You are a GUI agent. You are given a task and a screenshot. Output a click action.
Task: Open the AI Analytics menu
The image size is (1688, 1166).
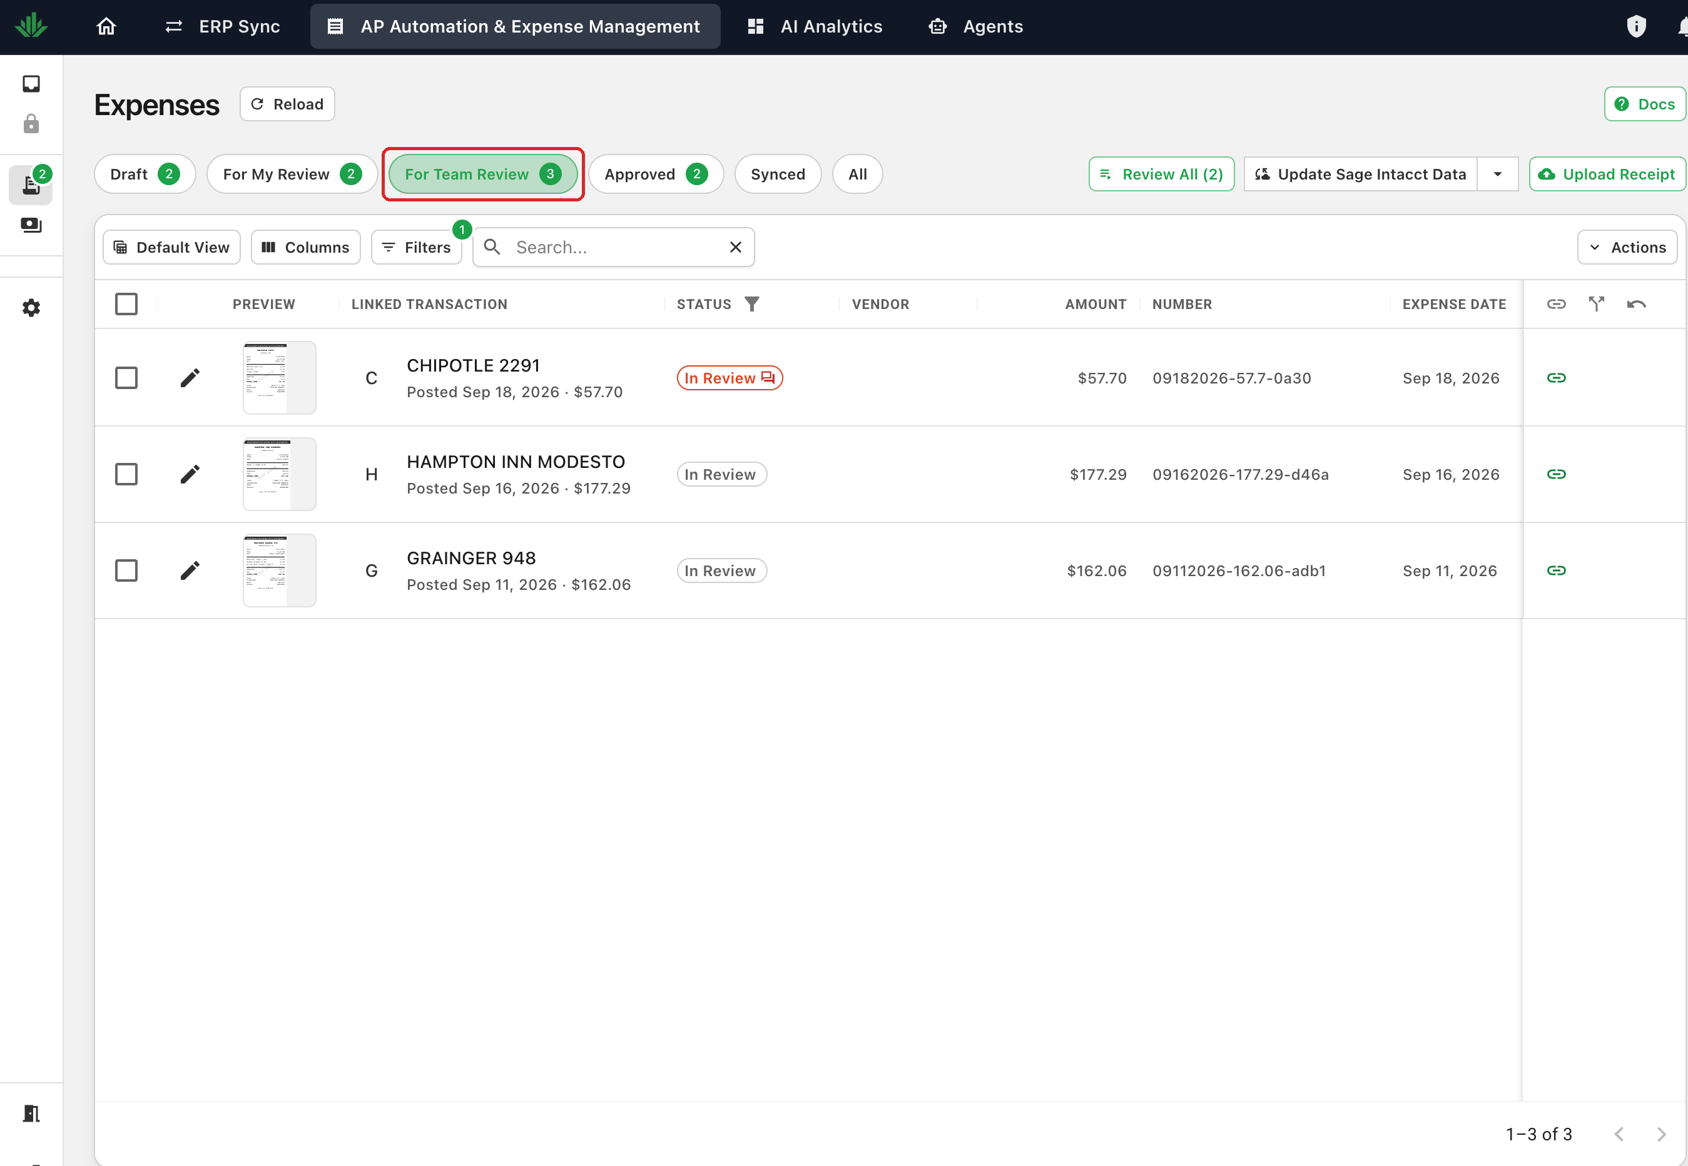coord(815,27)
